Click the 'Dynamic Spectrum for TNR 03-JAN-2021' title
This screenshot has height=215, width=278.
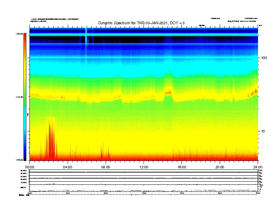(x=141, y=23)
